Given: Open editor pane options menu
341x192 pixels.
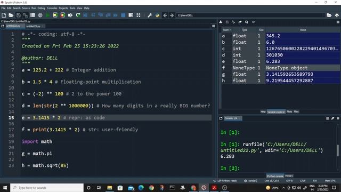Looking at the screenshot, I should [x=214, y=26].
